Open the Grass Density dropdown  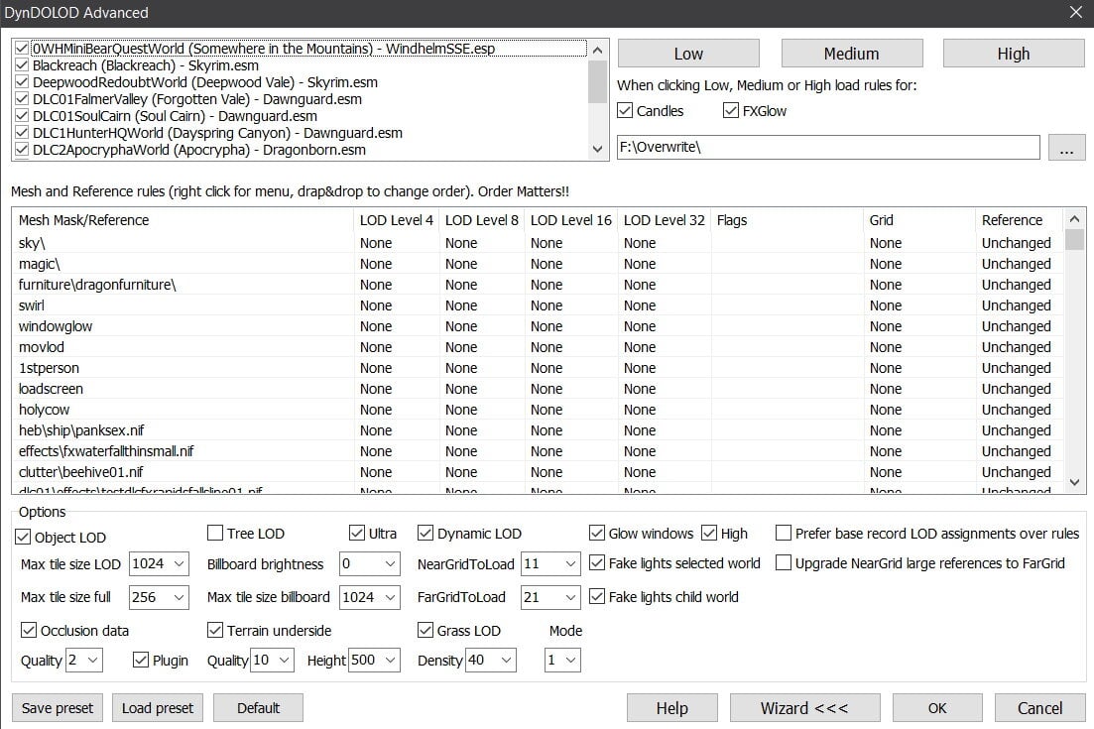coord(491,660)
